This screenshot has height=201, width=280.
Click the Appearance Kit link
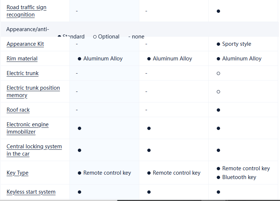tap(25, 44)
